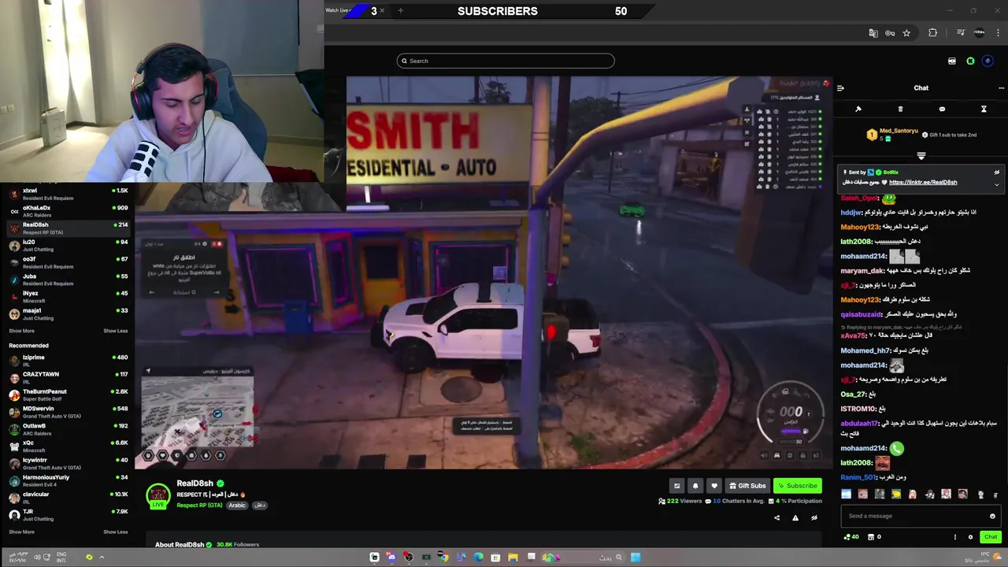
Task: Open vertical three-dot menu beside chat gear
Action: tap(955, 537)
